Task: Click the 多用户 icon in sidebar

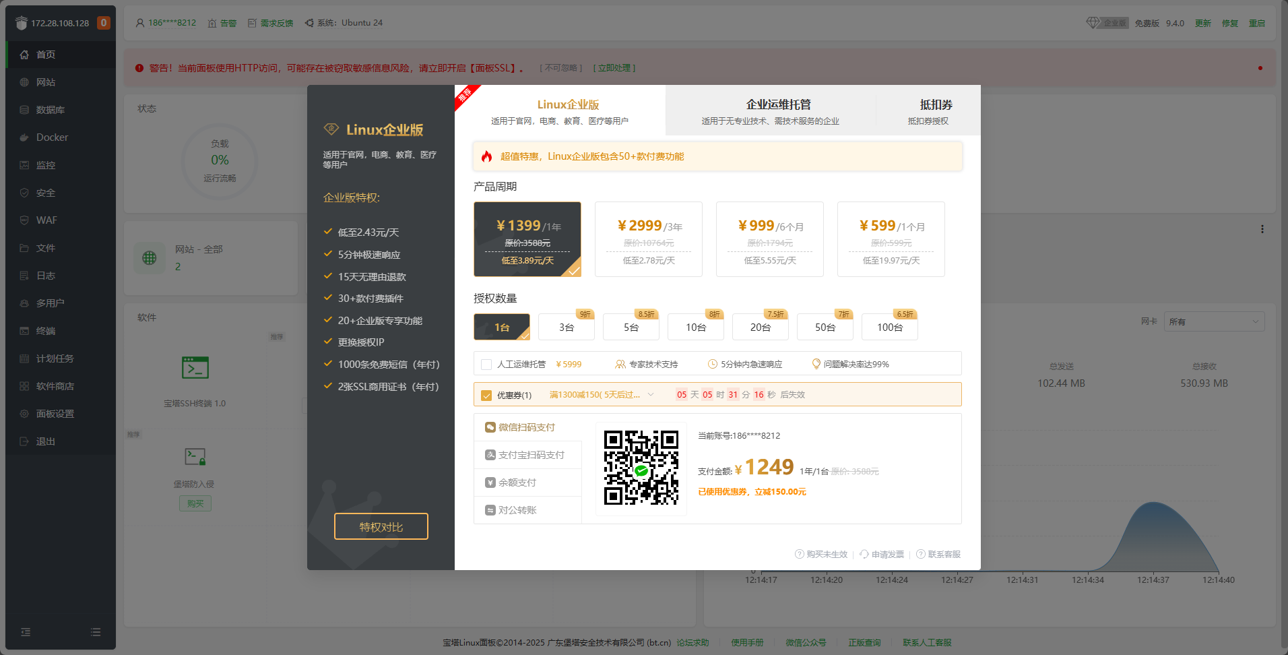Action: 24,303
